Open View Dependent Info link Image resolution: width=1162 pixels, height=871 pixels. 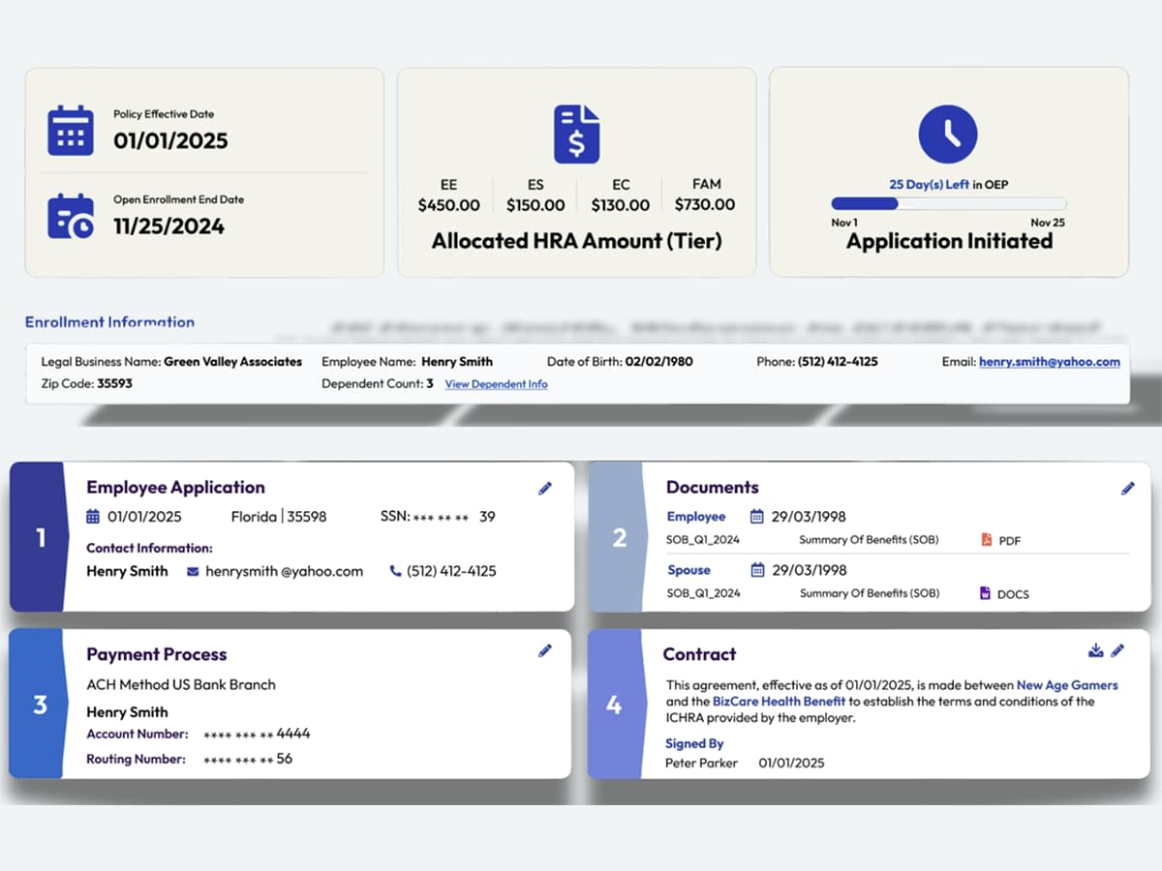(496, 384)
